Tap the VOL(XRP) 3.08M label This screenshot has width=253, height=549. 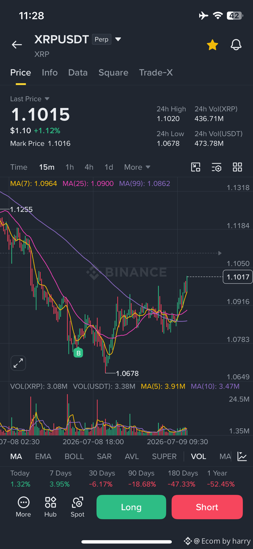pyautogui.click(x=39, y=386)
